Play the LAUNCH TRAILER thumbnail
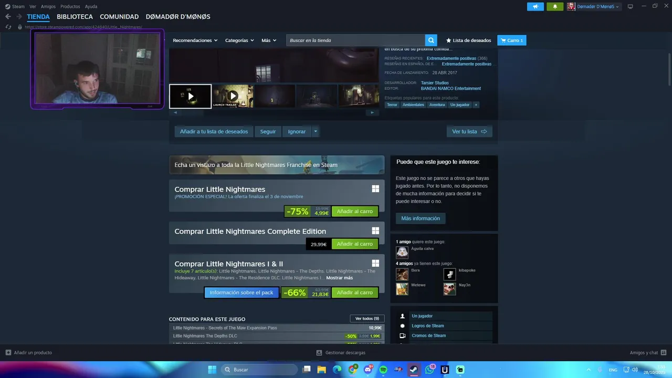672x378 pixels. click(233, 96)
